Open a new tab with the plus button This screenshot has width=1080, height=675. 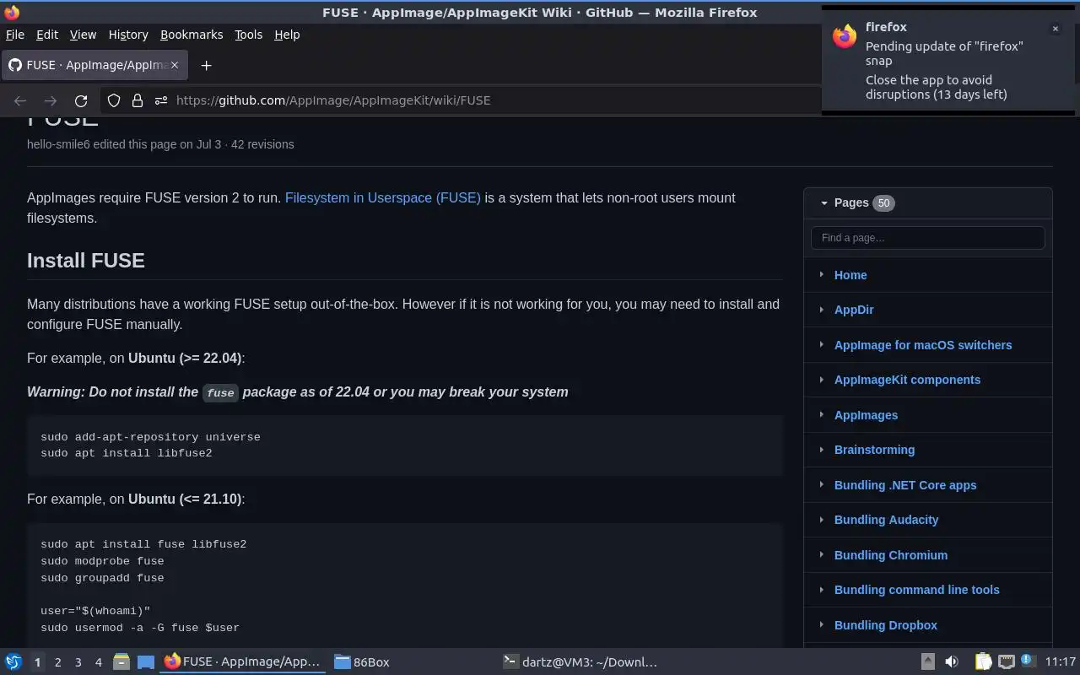[206, 65]
